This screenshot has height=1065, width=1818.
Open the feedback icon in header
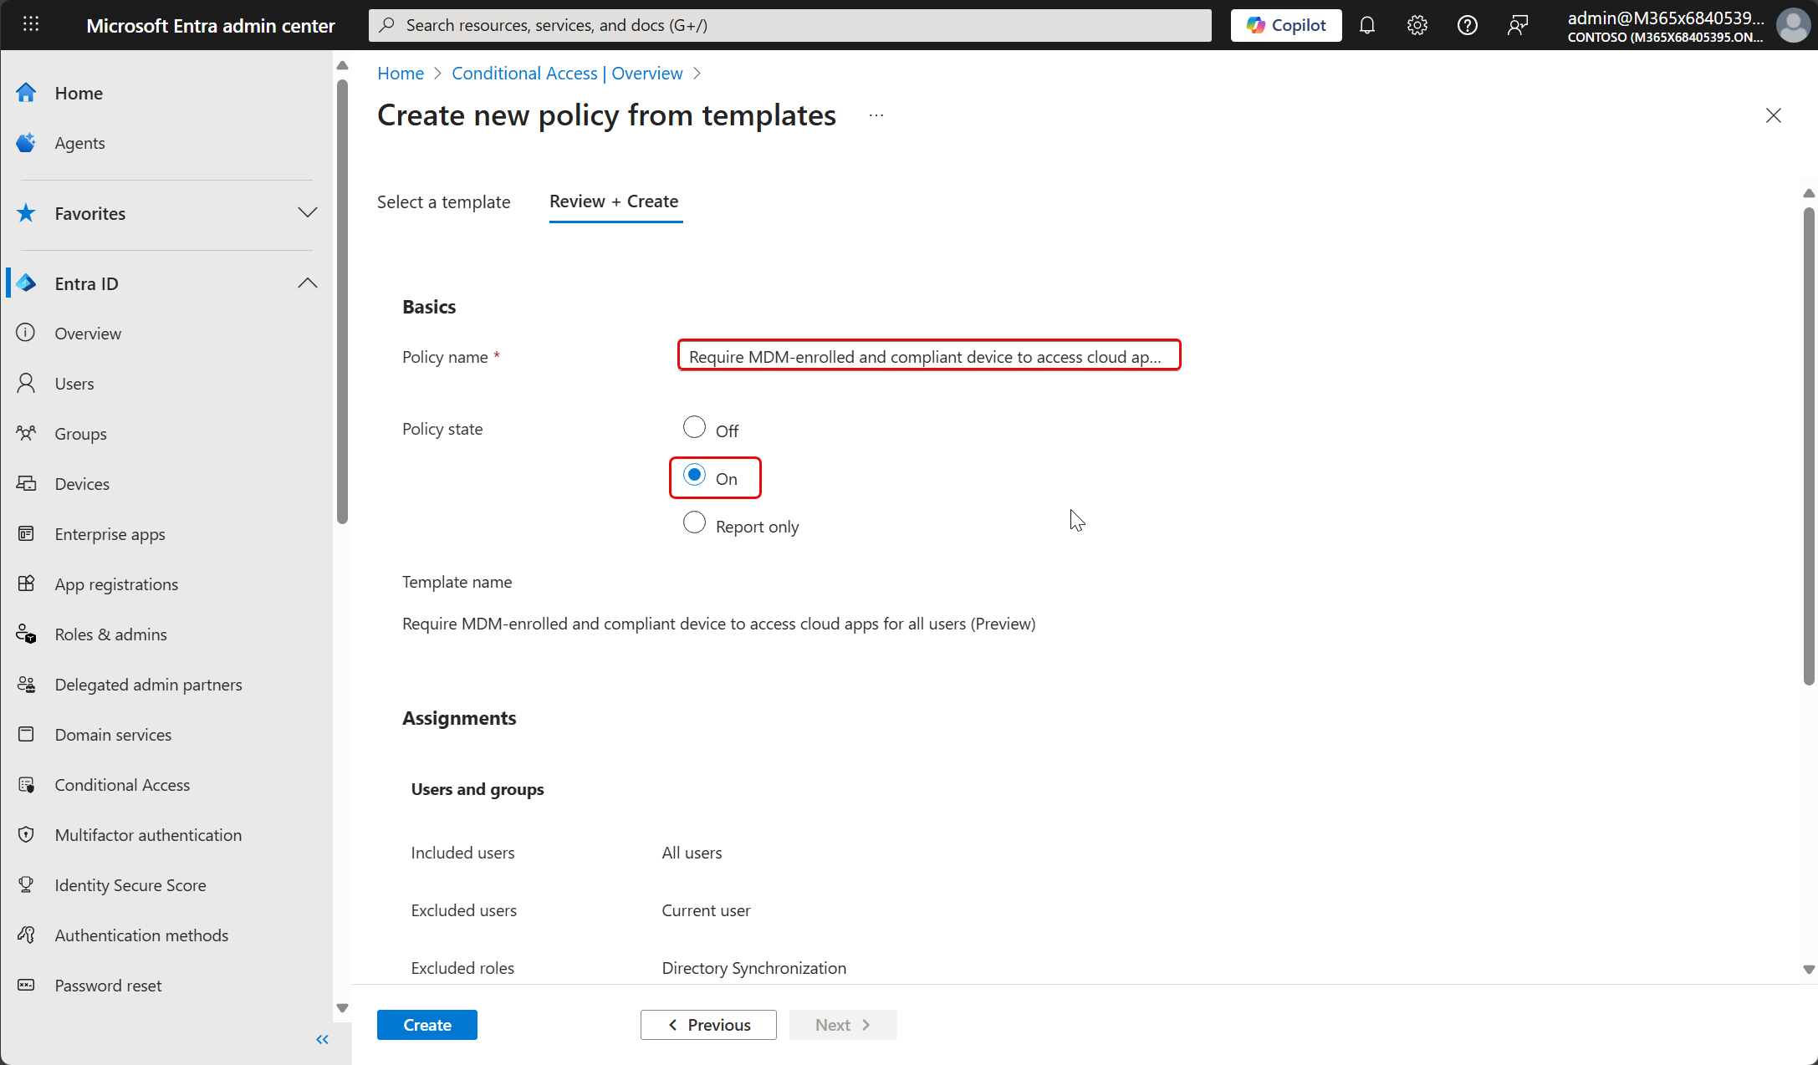tap(1517, 25)
